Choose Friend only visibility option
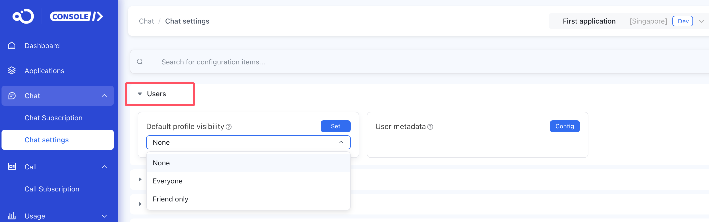Viewport: 709px width, 222px height. point(170,199)
